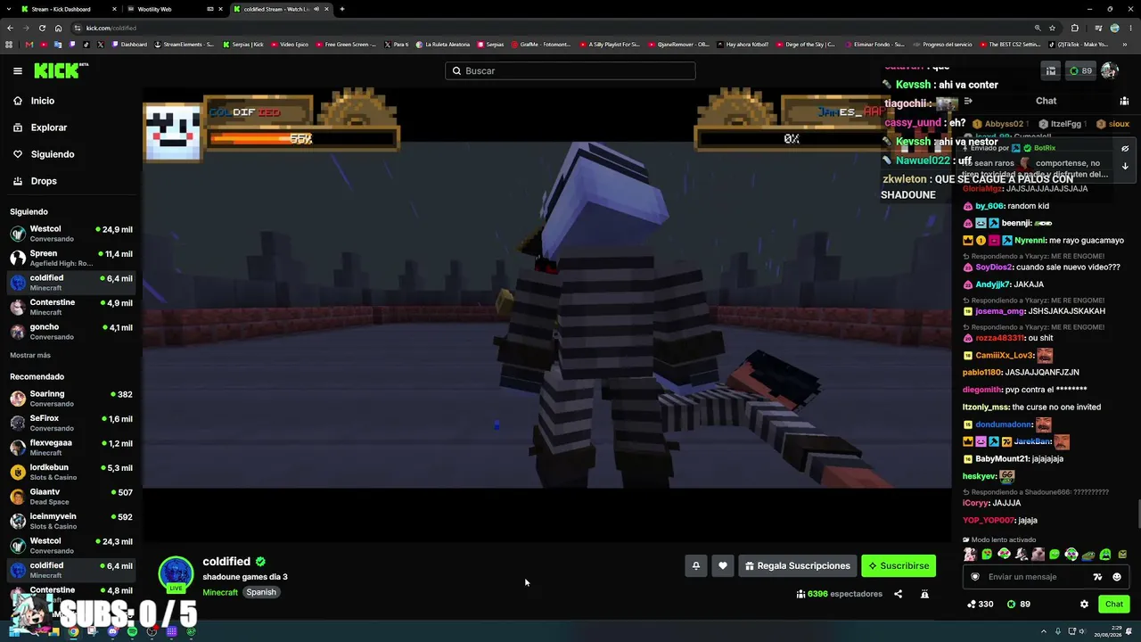The height and width of the screenshot is (642, 1141).
Task: Open the Kick hamburger sidebar menu
Action: [x=18, y=70]
